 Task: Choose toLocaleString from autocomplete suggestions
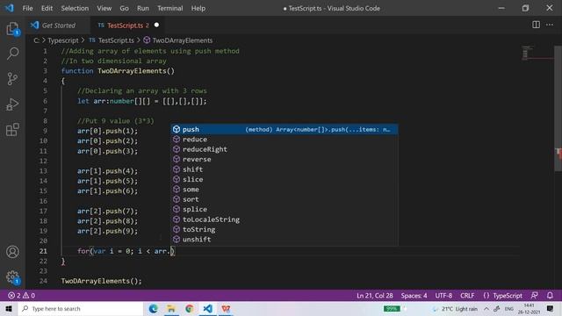coord(285,219)
